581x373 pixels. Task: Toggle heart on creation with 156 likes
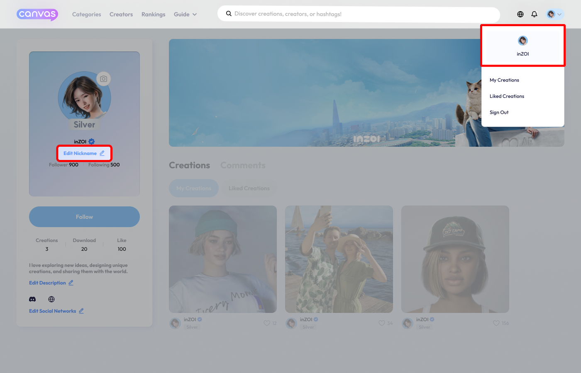pos(496,323)
